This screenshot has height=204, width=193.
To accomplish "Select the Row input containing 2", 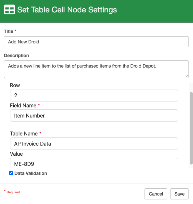I will click(x=94, y=95).
